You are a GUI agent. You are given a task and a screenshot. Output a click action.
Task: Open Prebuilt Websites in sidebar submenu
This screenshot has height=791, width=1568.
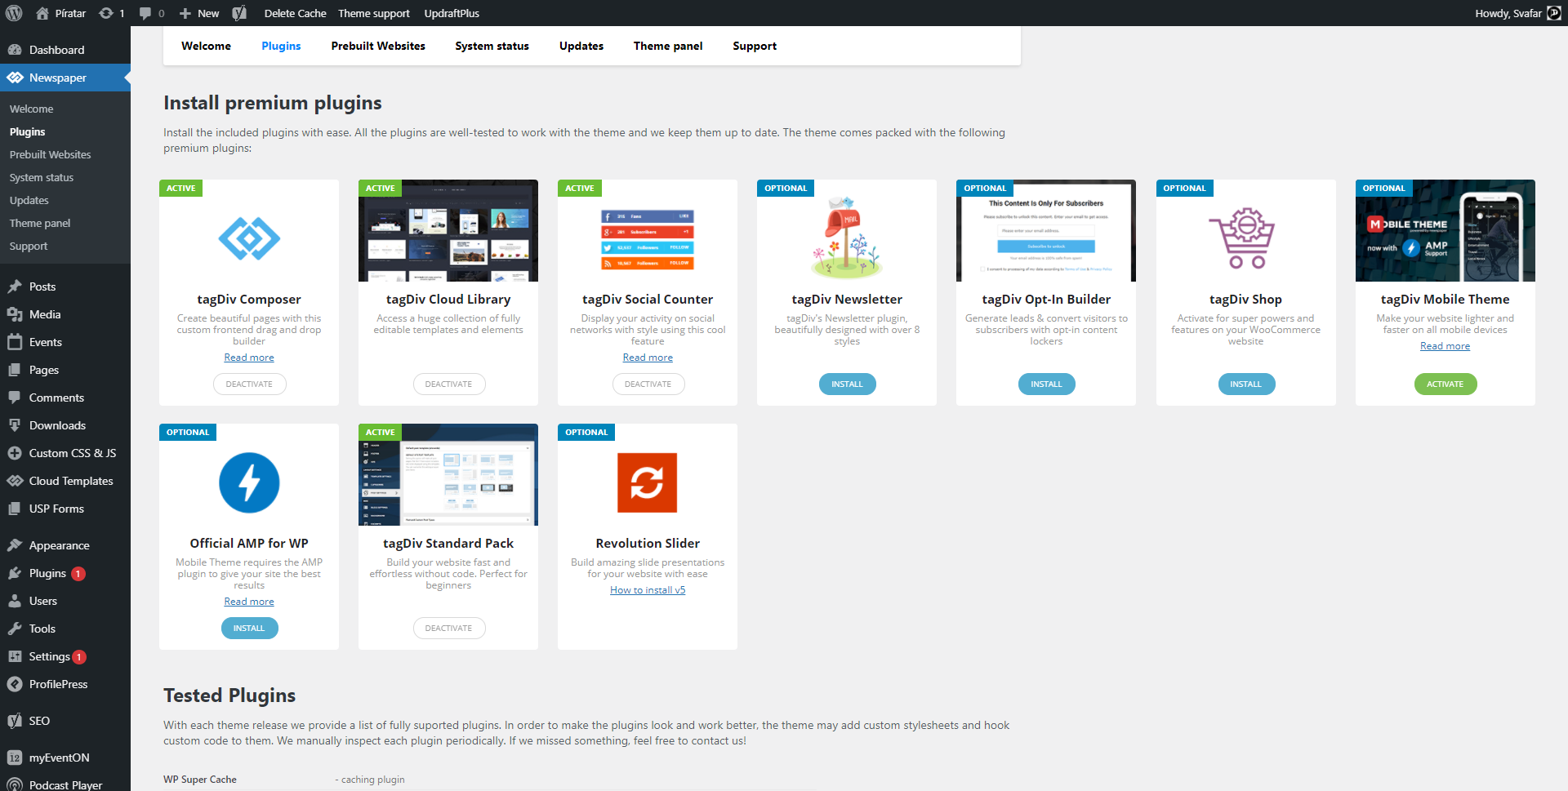click(x=50, y=154)
